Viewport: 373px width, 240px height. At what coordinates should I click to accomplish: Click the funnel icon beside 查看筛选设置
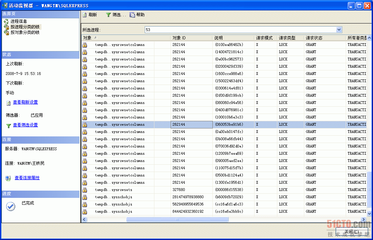click(x=8, y=126)
